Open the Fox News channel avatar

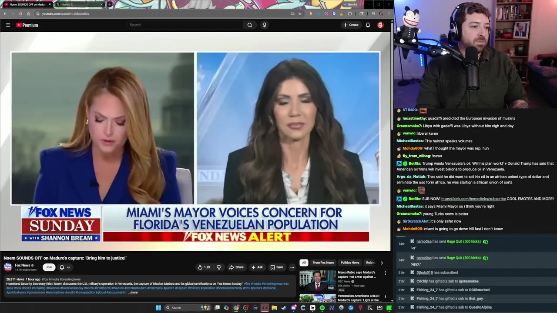(8, 267)
